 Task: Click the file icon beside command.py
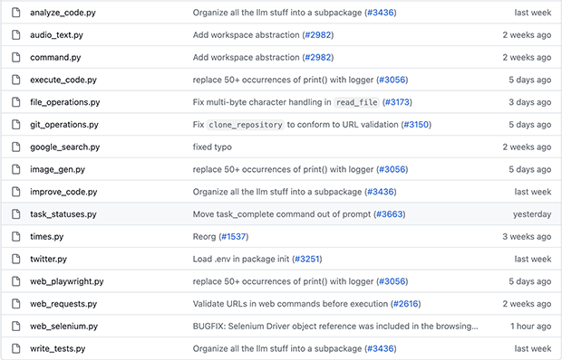click(16, 57)
